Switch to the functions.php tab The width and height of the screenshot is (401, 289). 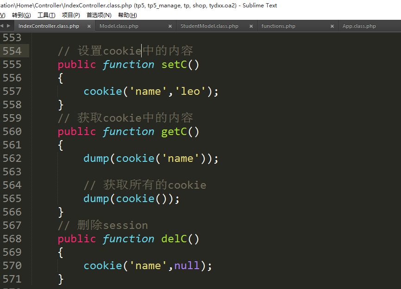278,26
